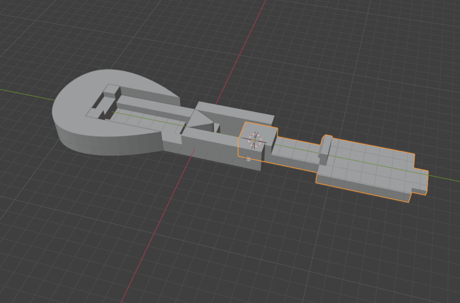Select the rear rectangular block behind the wedge
Screen dimensions: 460x303
click(x=234, y=113)
